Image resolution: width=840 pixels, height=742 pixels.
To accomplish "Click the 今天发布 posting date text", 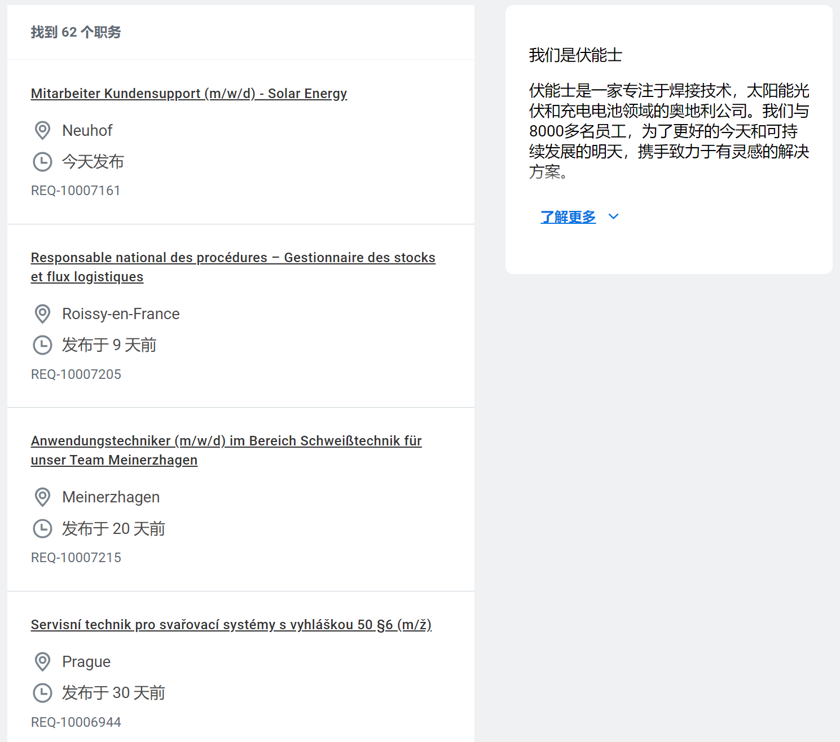I will click(93, 162).
